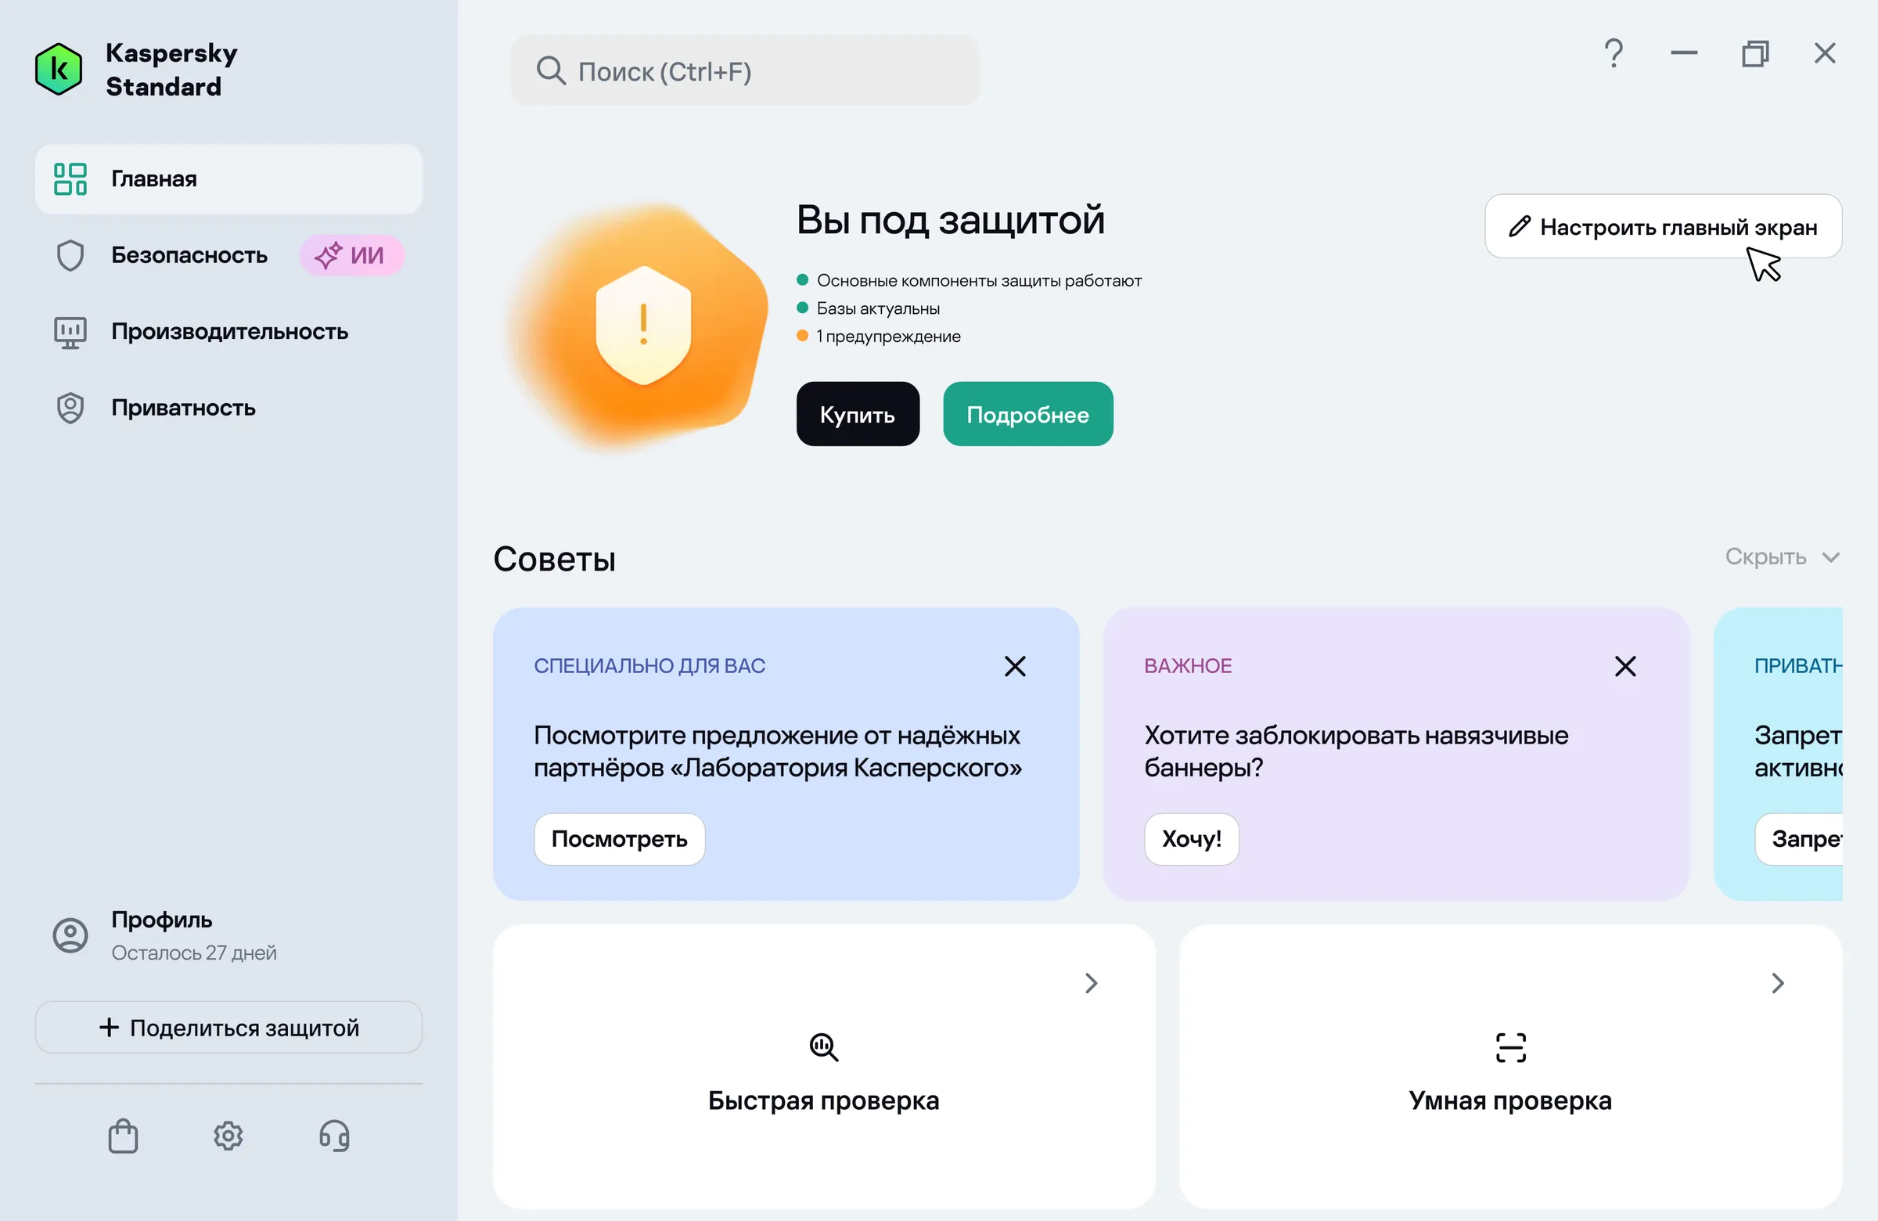Click the Купить button

pyautogui.click(x=858, y=414)
